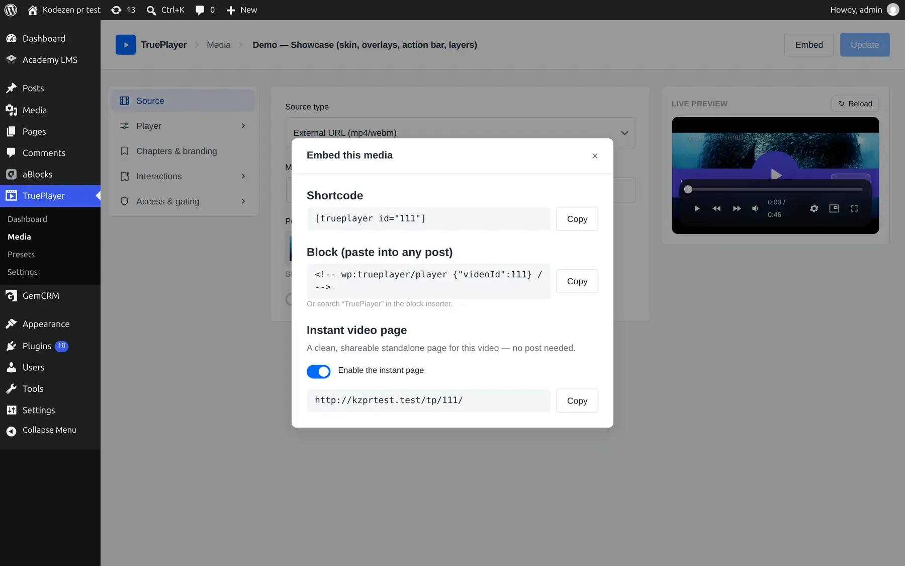Screen dimensions: 905x566
Task: Reload the live preview
Action: (x=855, y=104)
